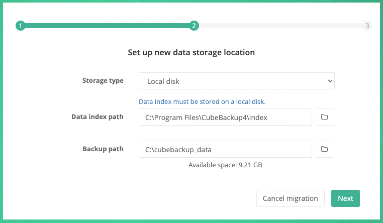Click the Storage type label

[103, 80]
